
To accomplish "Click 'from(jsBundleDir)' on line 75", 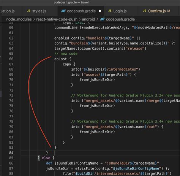I will pyautogui.click(x=97, y=106).
